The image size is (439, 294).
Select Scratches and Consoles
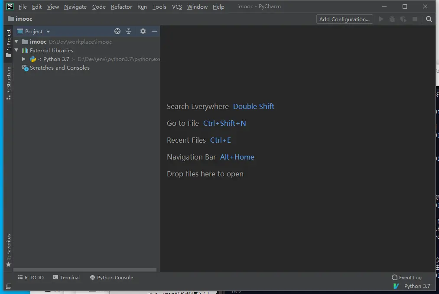(x=60, y=67)
